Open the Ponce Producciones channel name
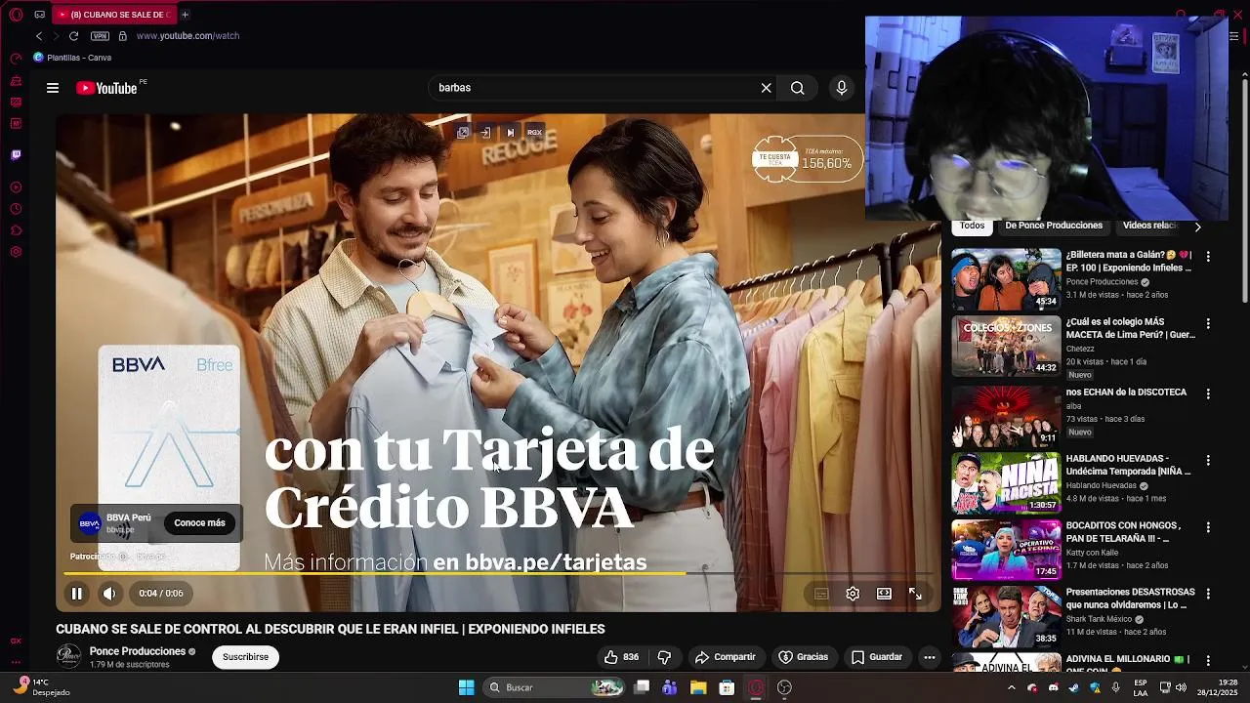Screen dimensions: 1250x703 click(x=138, y=651)
